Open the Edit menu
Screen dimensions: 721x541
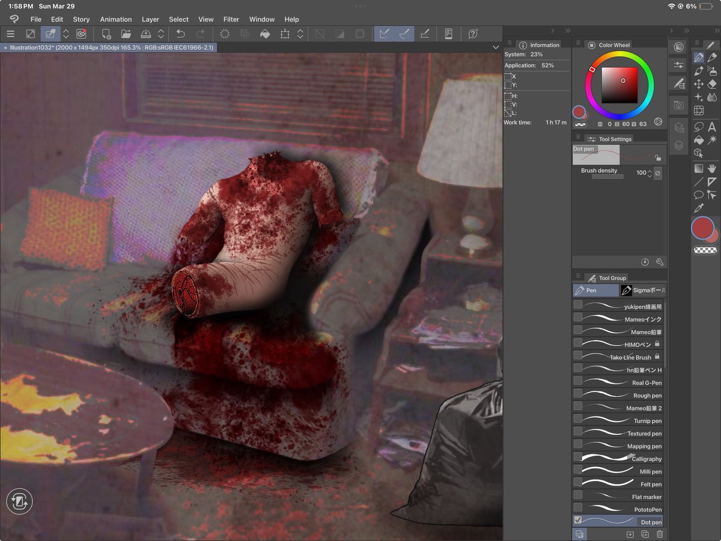57,19
